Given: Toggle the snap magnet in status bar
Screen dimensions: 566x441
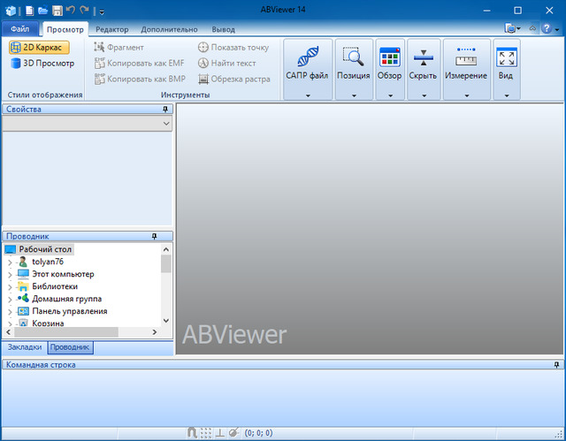Looking at the screenshot, I should (192, 433).
